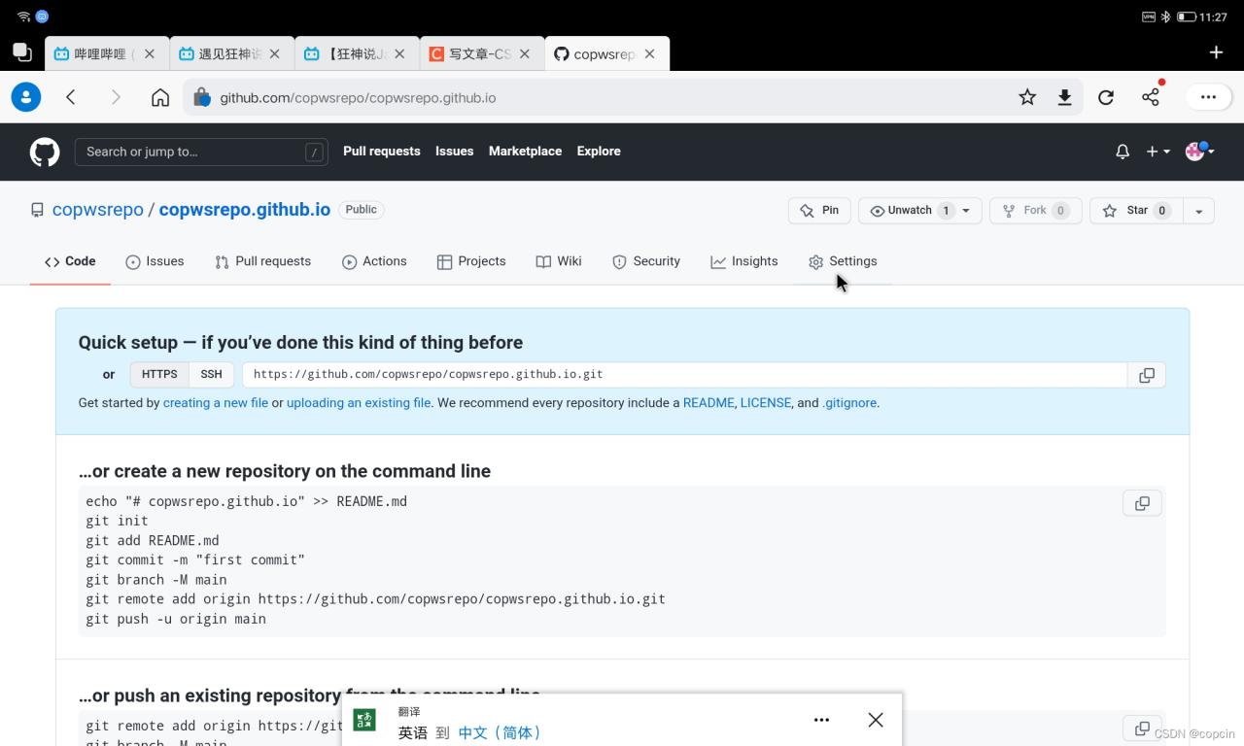Open the Actions tab
Image resolution: width=1244 pixels, height=746 pixels.
coord(374,261)
